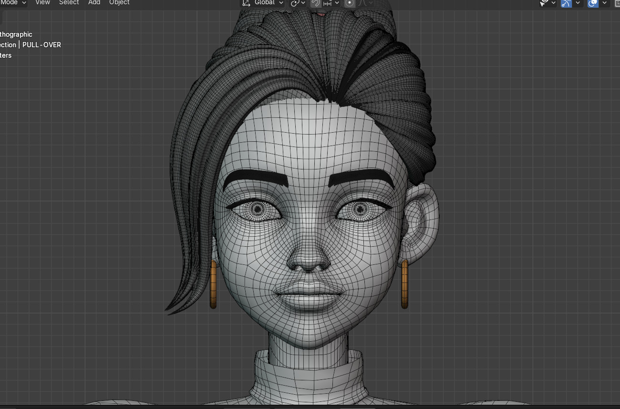
Task: Toggle Proportional Editing circle button
Action: tap(350, 3)
